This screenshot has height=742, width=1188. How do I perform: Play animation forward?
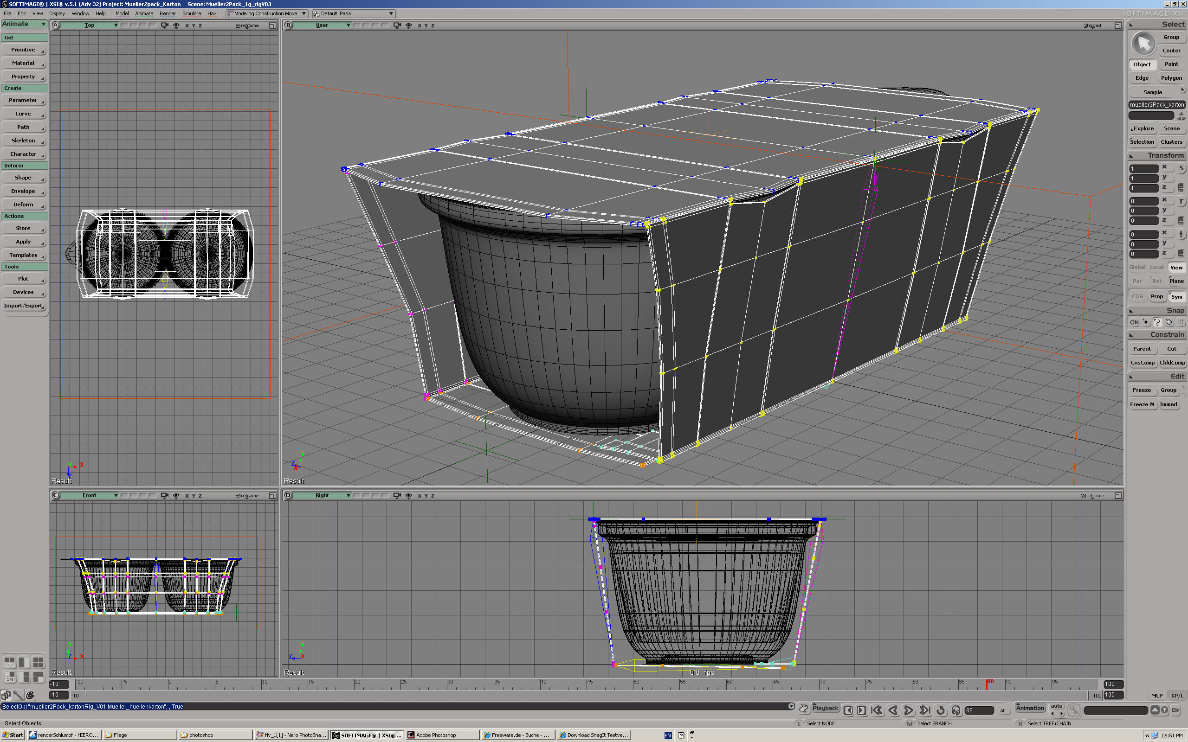[x=909, y=710]
